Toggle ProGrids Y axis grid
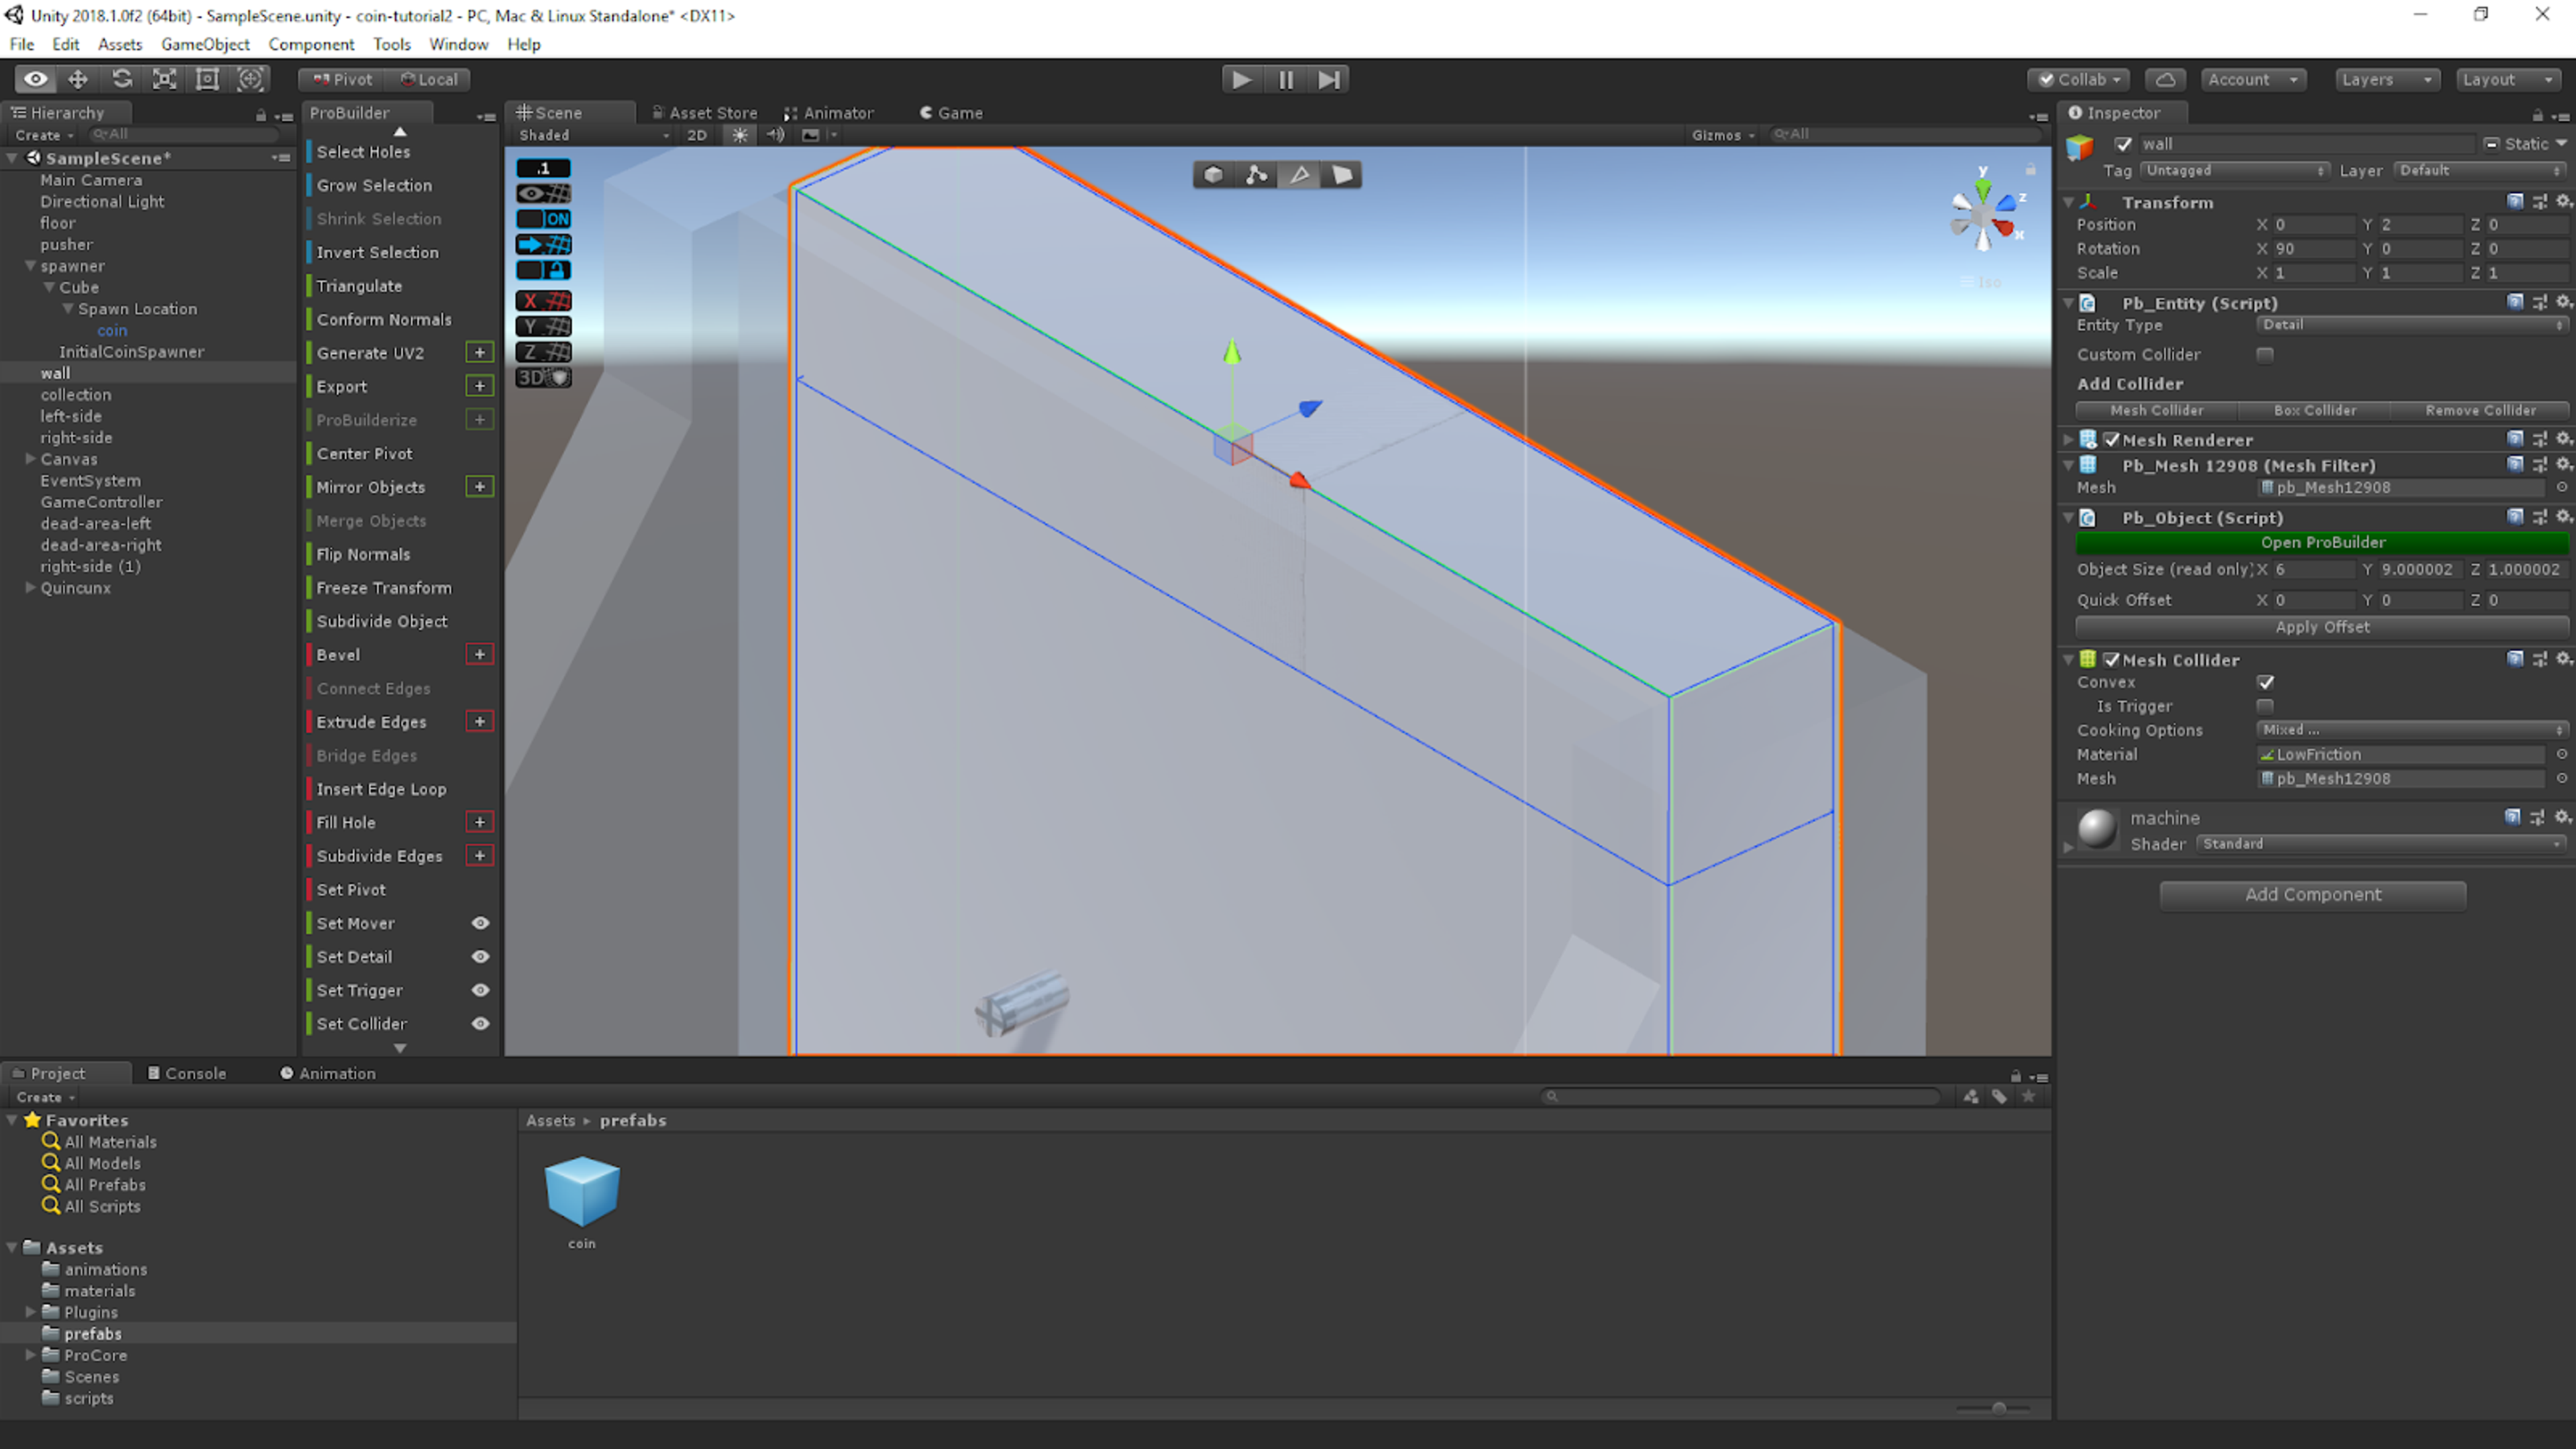The image size is (2576, 1449). click(544, 326)
